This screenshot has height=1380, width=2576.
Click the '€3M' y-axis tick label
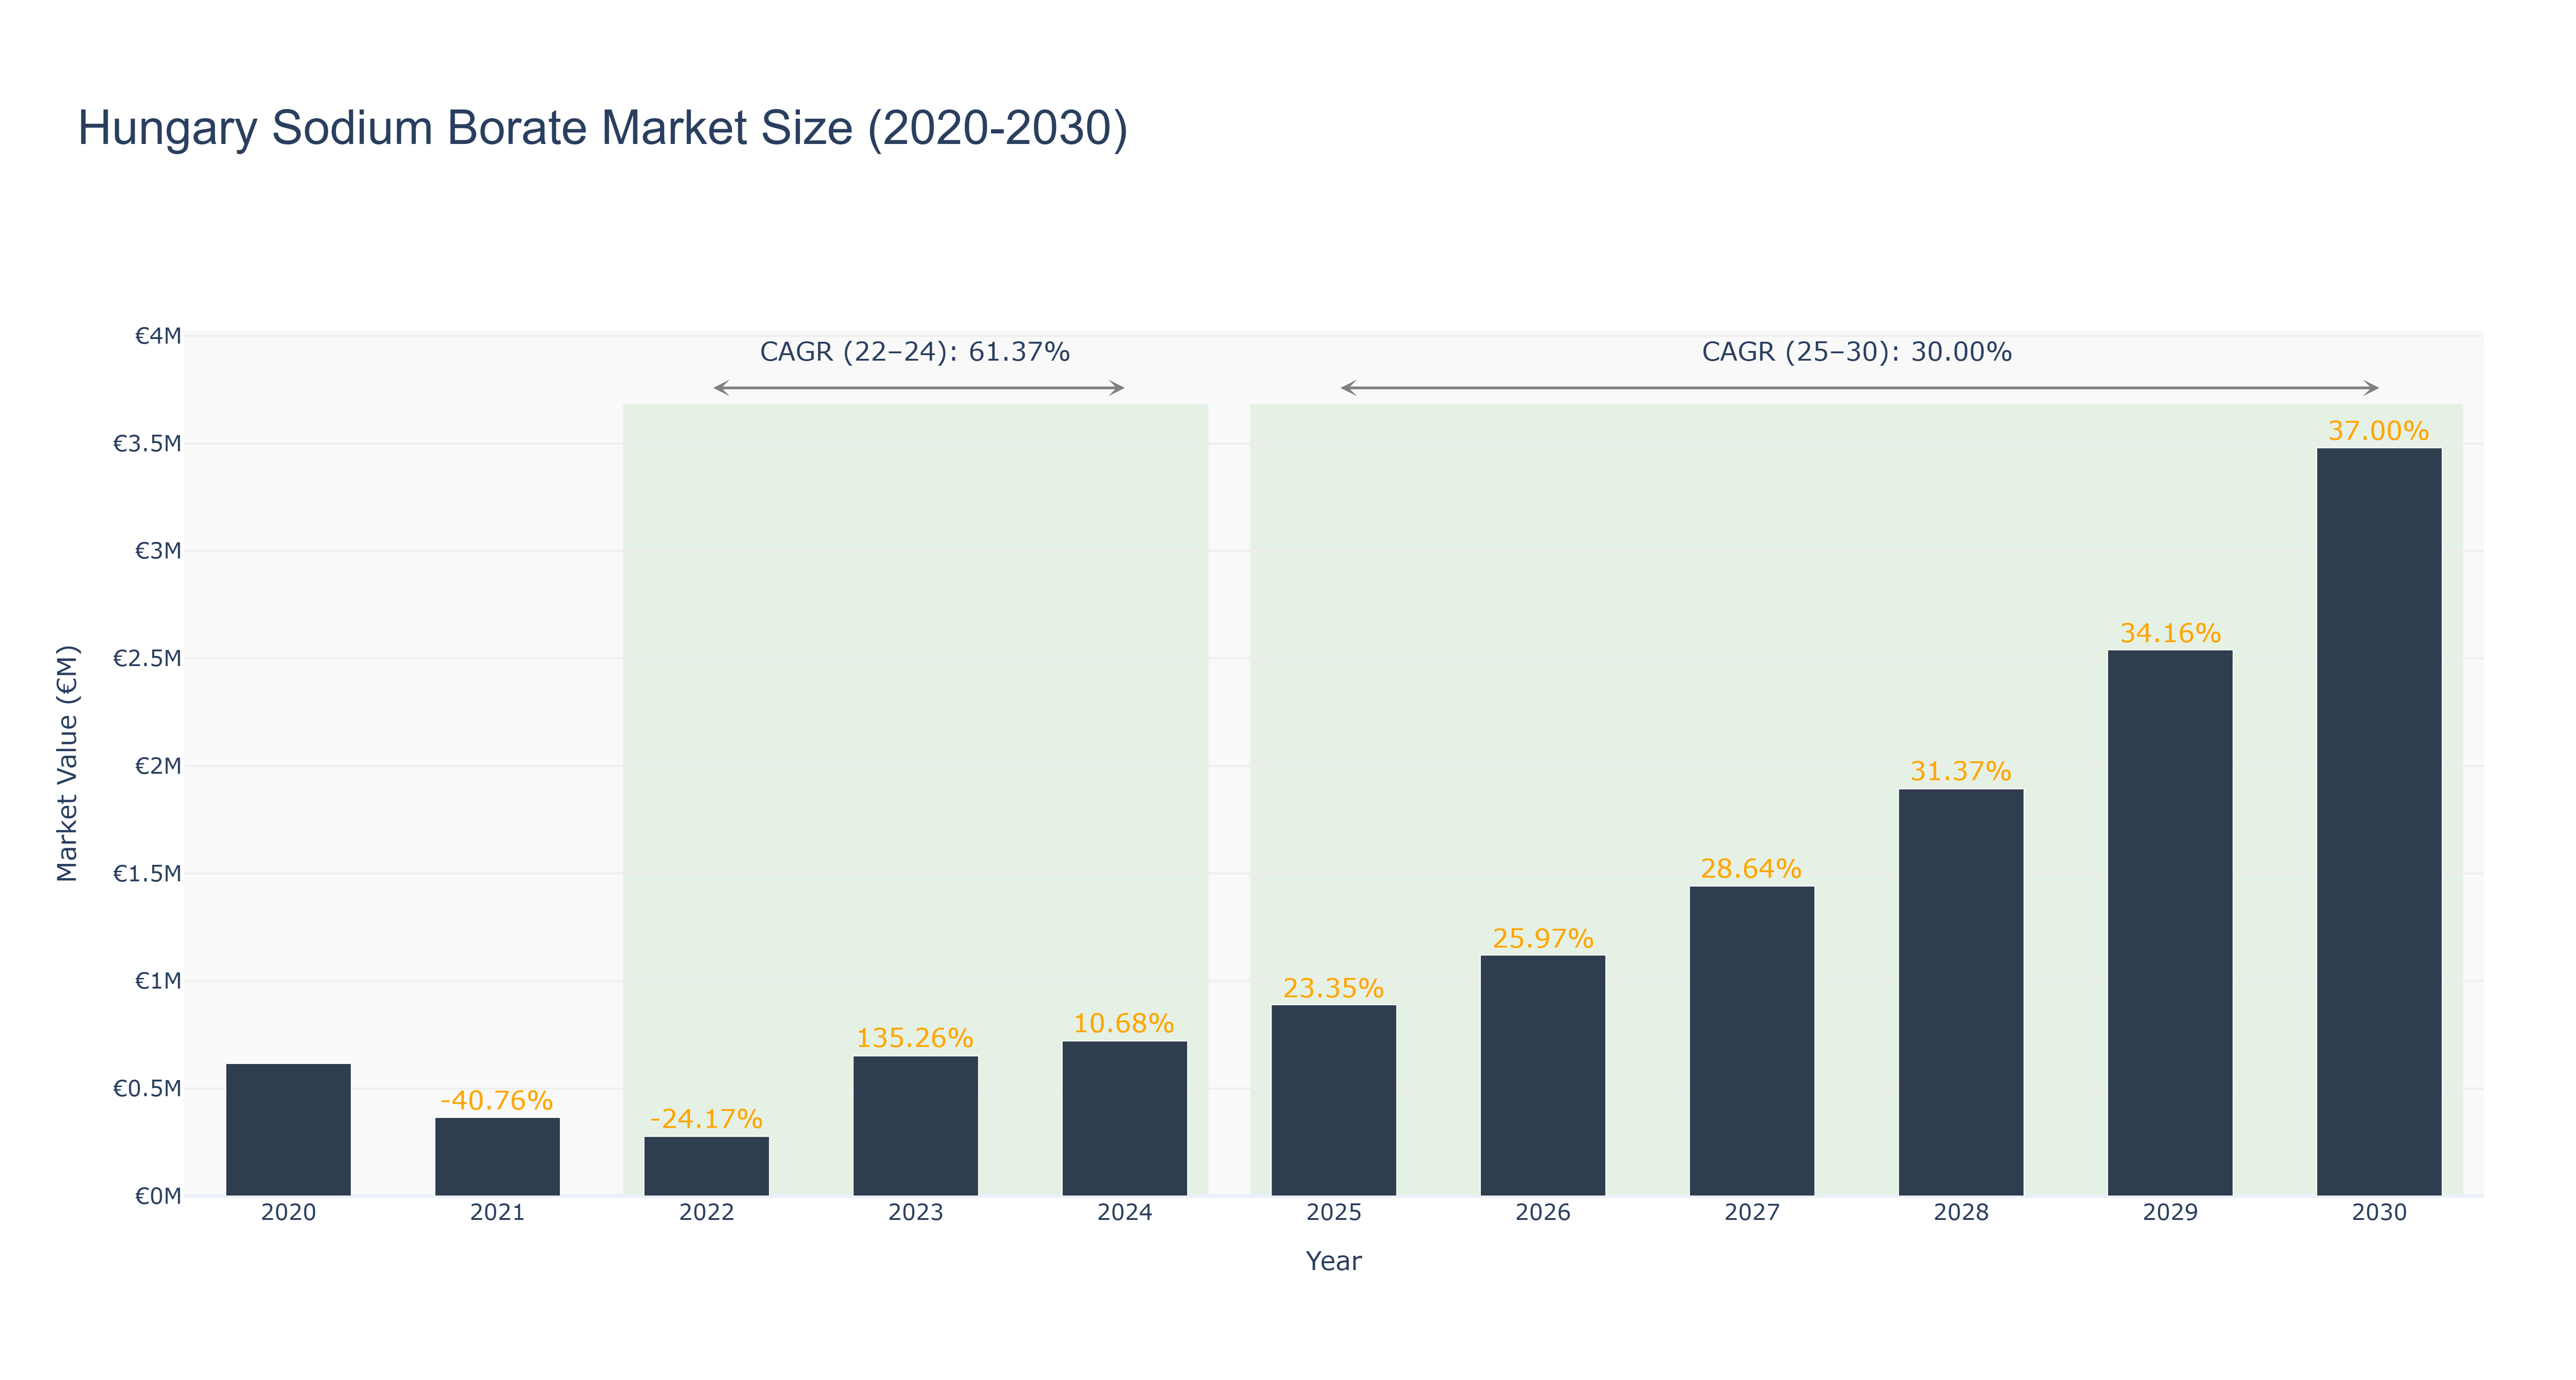click(158, 551)
